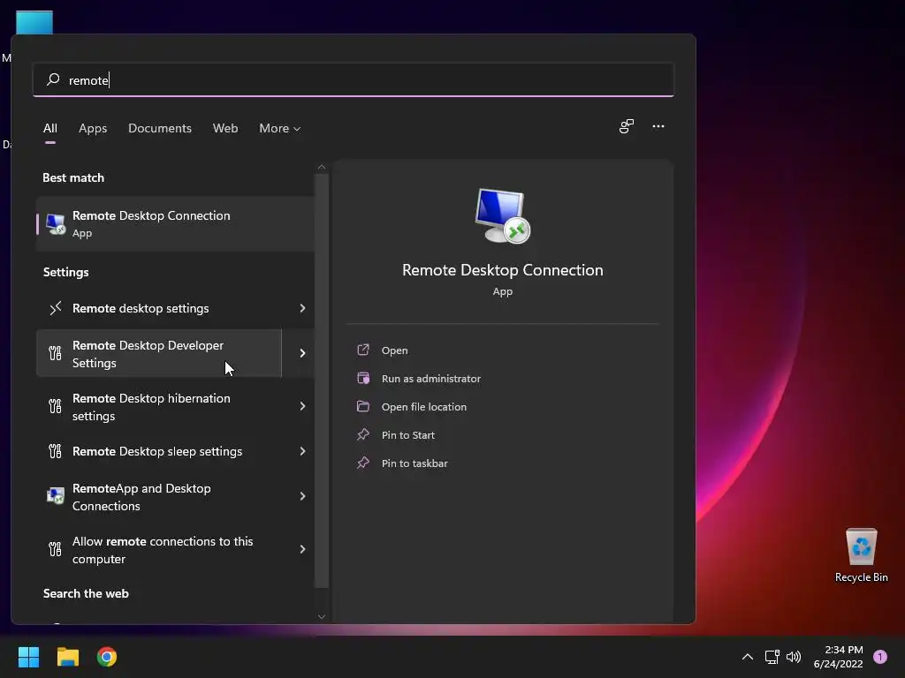This screenshot has width=905, height=678.
Task: Switch to the Documents tab
Action: pos(160,128)
